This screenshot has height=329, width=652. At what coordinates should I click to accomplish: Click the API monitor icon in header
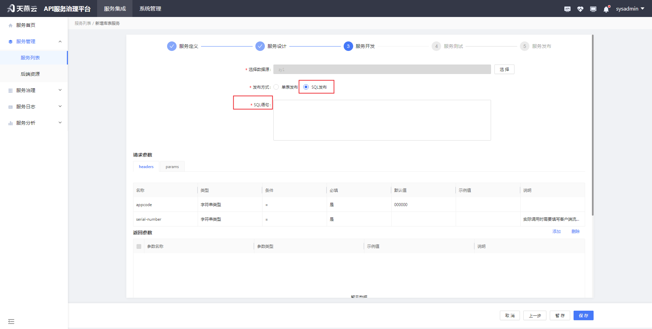[x=567, y=9]
